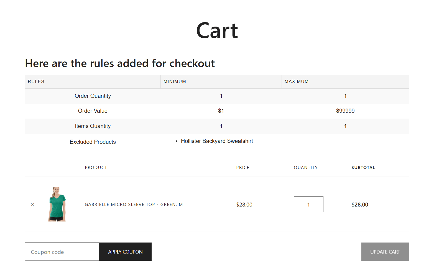This screenshot has height=269, width=434.
Task: Click the SUBTOTAL value $28.00
Action: (x=359, y=204)
